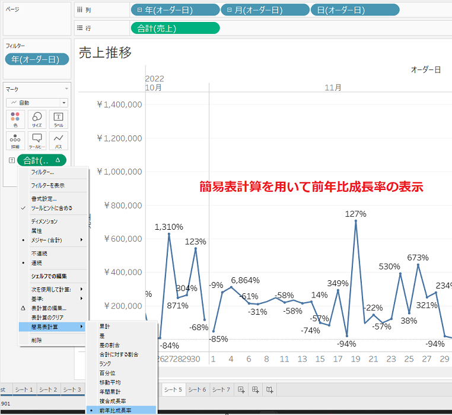Viewport: 452px width, 415px height.
Task: Toggle ツールヒントに含める checkmark option
Action: pos(53,208)
